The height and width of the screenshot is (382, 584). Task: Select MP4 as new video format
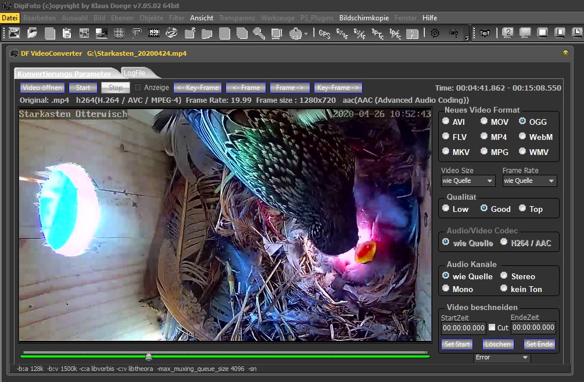(x=485, y=137)
